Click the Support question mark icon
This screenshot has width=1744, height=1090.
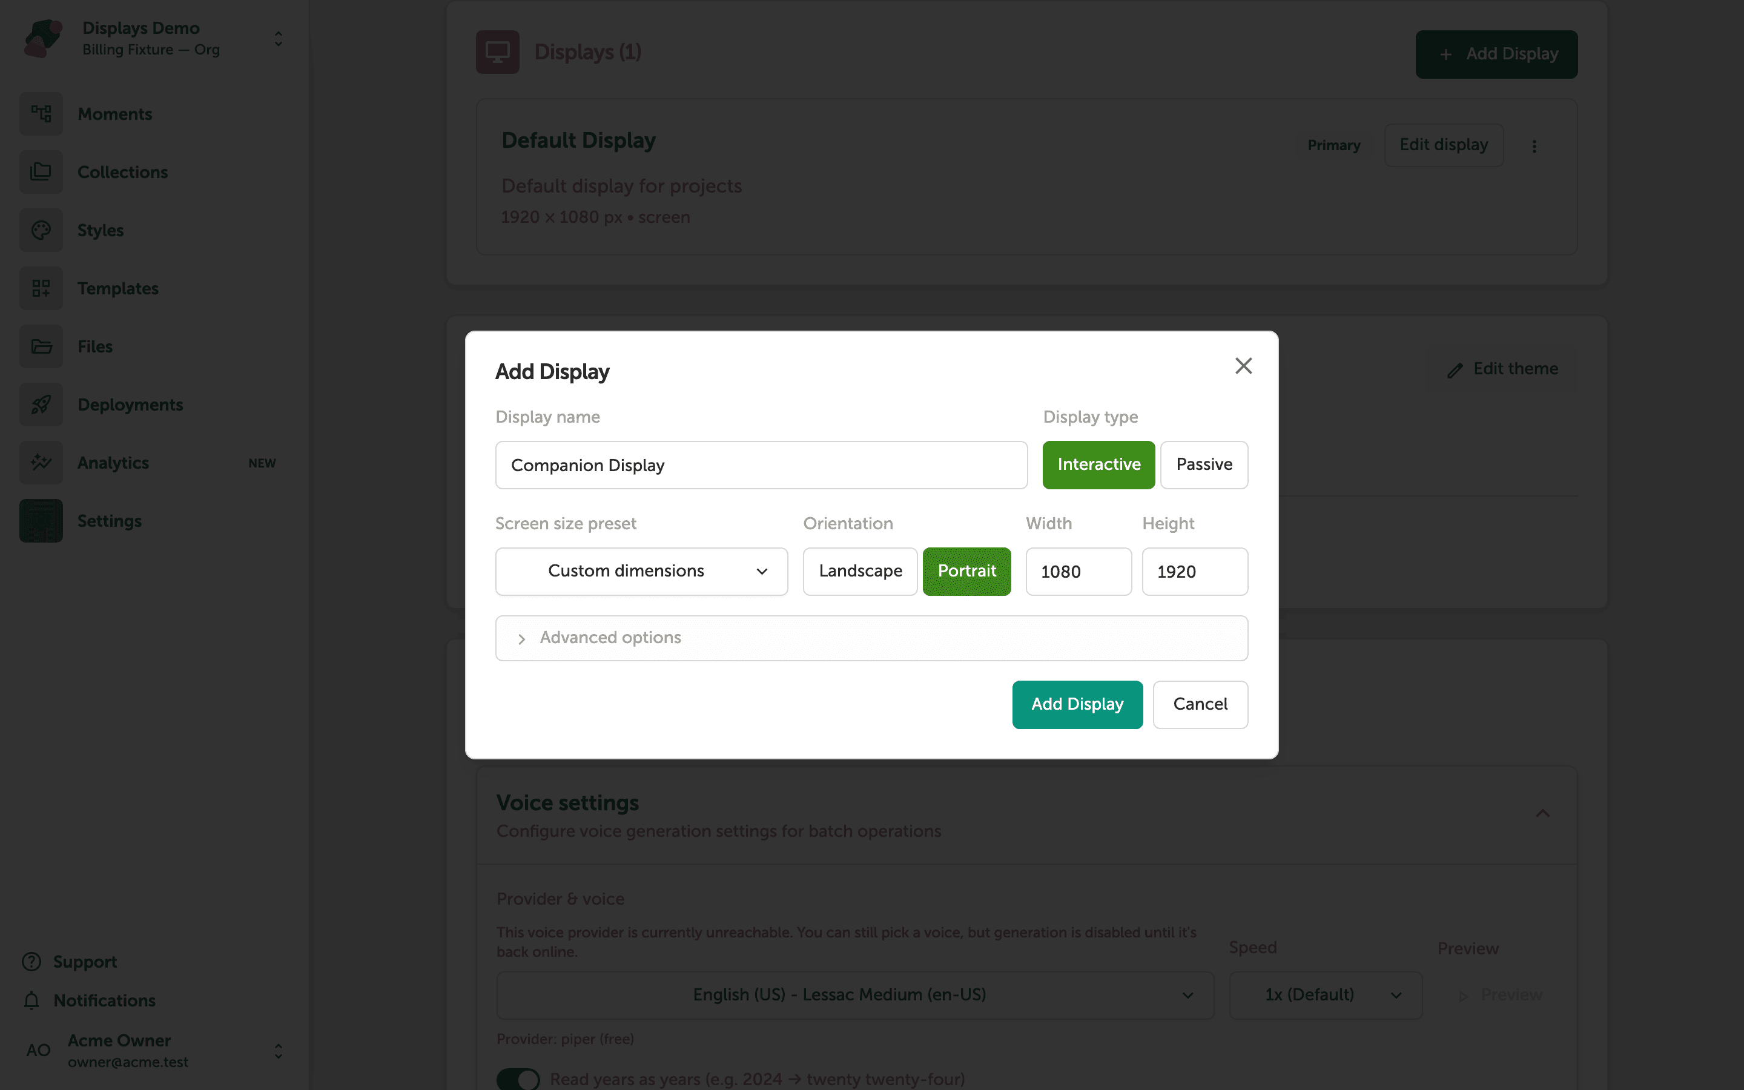coord(31,962)
